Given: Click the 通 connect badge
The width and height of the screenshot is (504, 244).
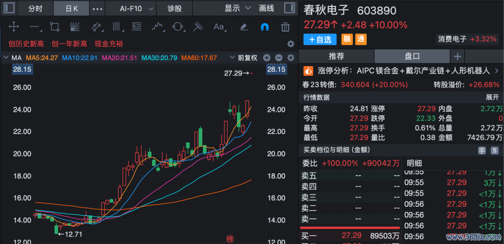Looking at the screenshot, I should (361, 40).
